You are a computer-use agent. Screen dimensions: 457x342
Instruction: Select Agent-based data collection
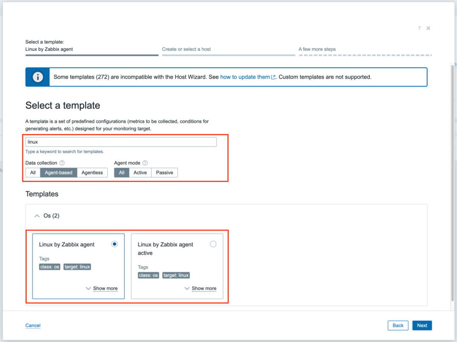pos(58,173)
